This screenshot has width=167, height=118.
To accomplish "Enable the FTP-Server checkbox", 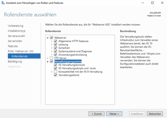I will [51, 58].
